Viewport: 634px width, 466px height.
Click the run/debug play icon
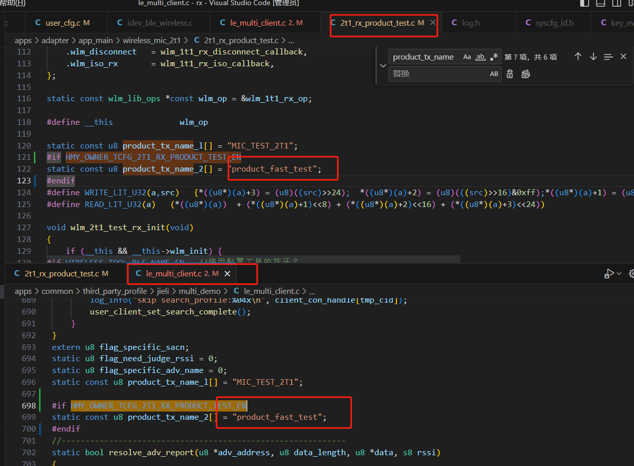[x=609, y=274]
